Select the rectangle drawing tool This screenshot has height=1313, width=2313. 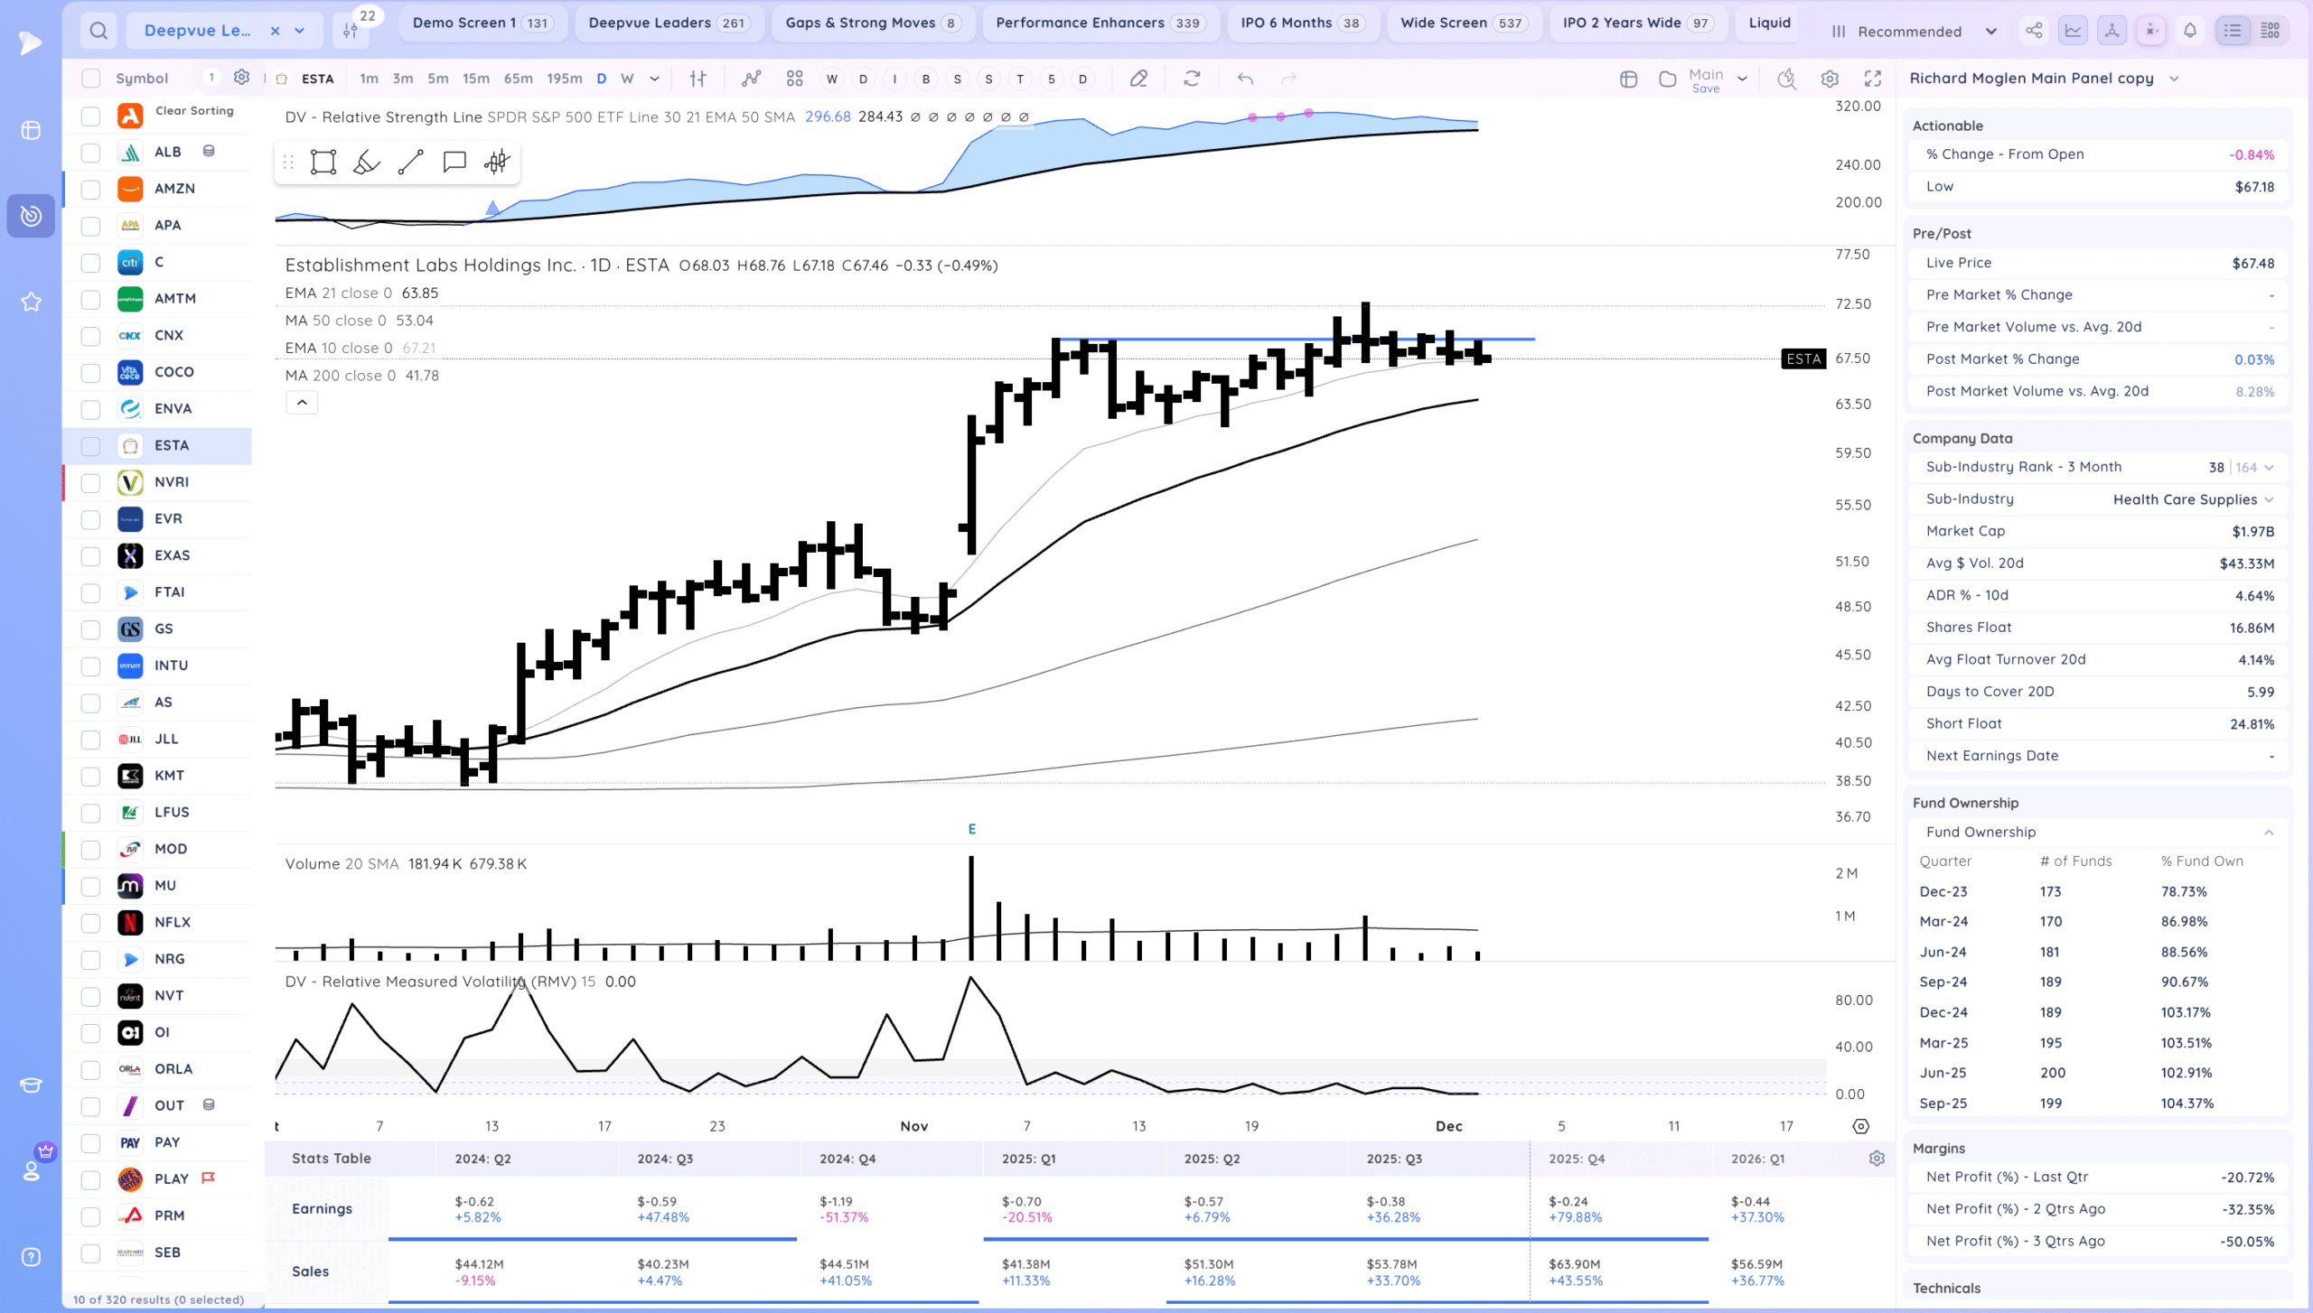(x=323, y=163)
